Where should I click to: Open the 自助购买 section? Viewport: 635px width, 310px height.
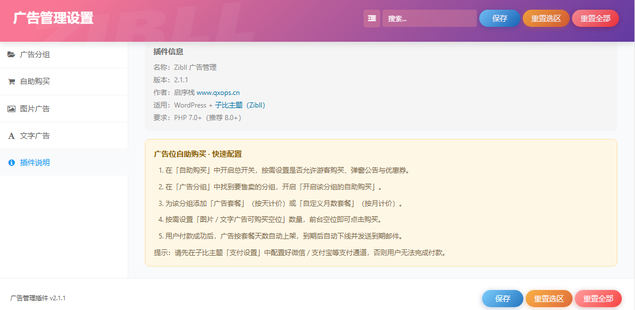click(x=64, y=81)
